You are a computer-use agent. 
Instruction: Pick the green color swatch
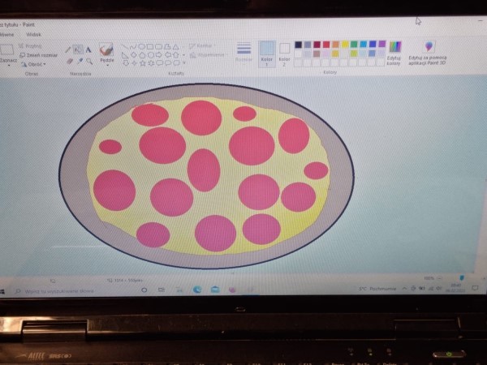[x=354, y=45]
